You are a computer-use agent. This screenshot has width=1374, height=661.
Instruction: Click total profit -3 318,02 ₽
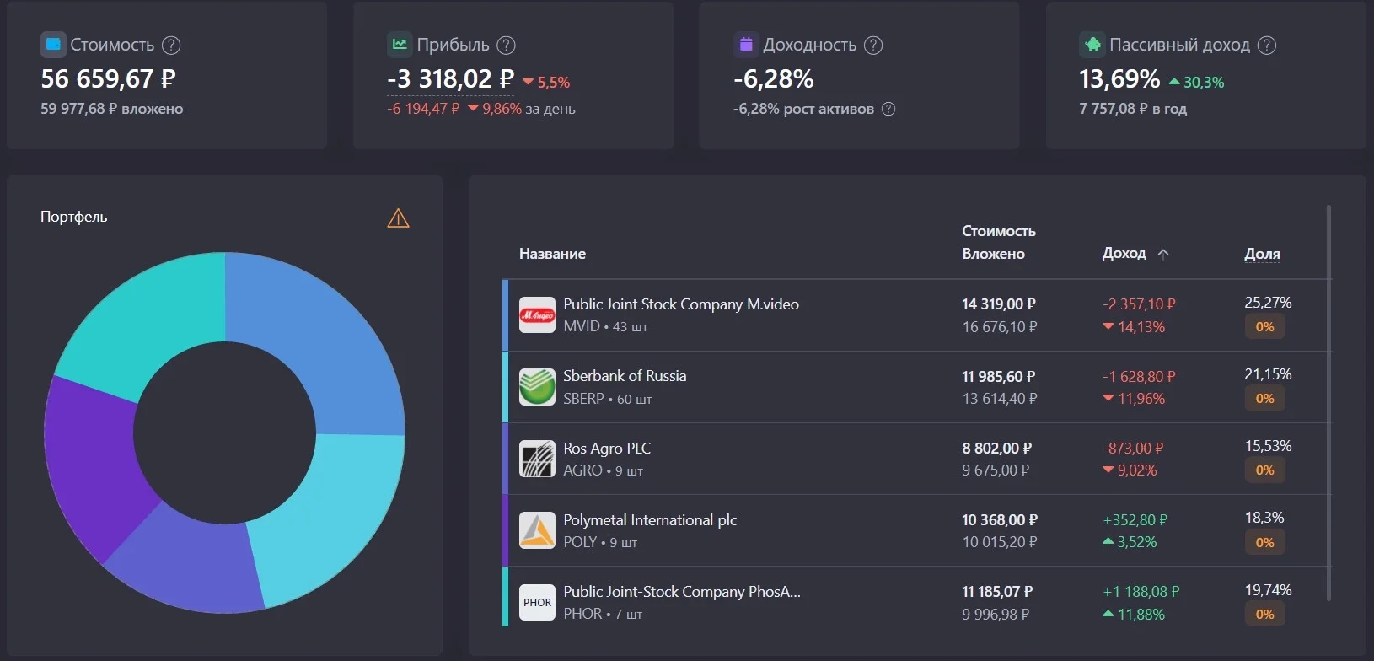pyautogui.click(x=450, y=79)
